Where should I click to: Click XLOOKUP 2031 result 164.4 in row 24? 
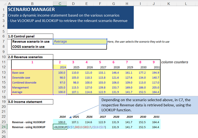156,127
